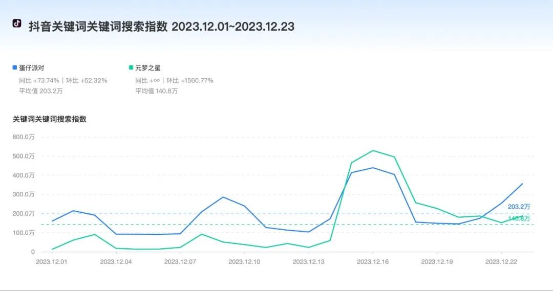Select the 同比 +73.74% statistic text
The image size is (553, 291).
(39, 80)
